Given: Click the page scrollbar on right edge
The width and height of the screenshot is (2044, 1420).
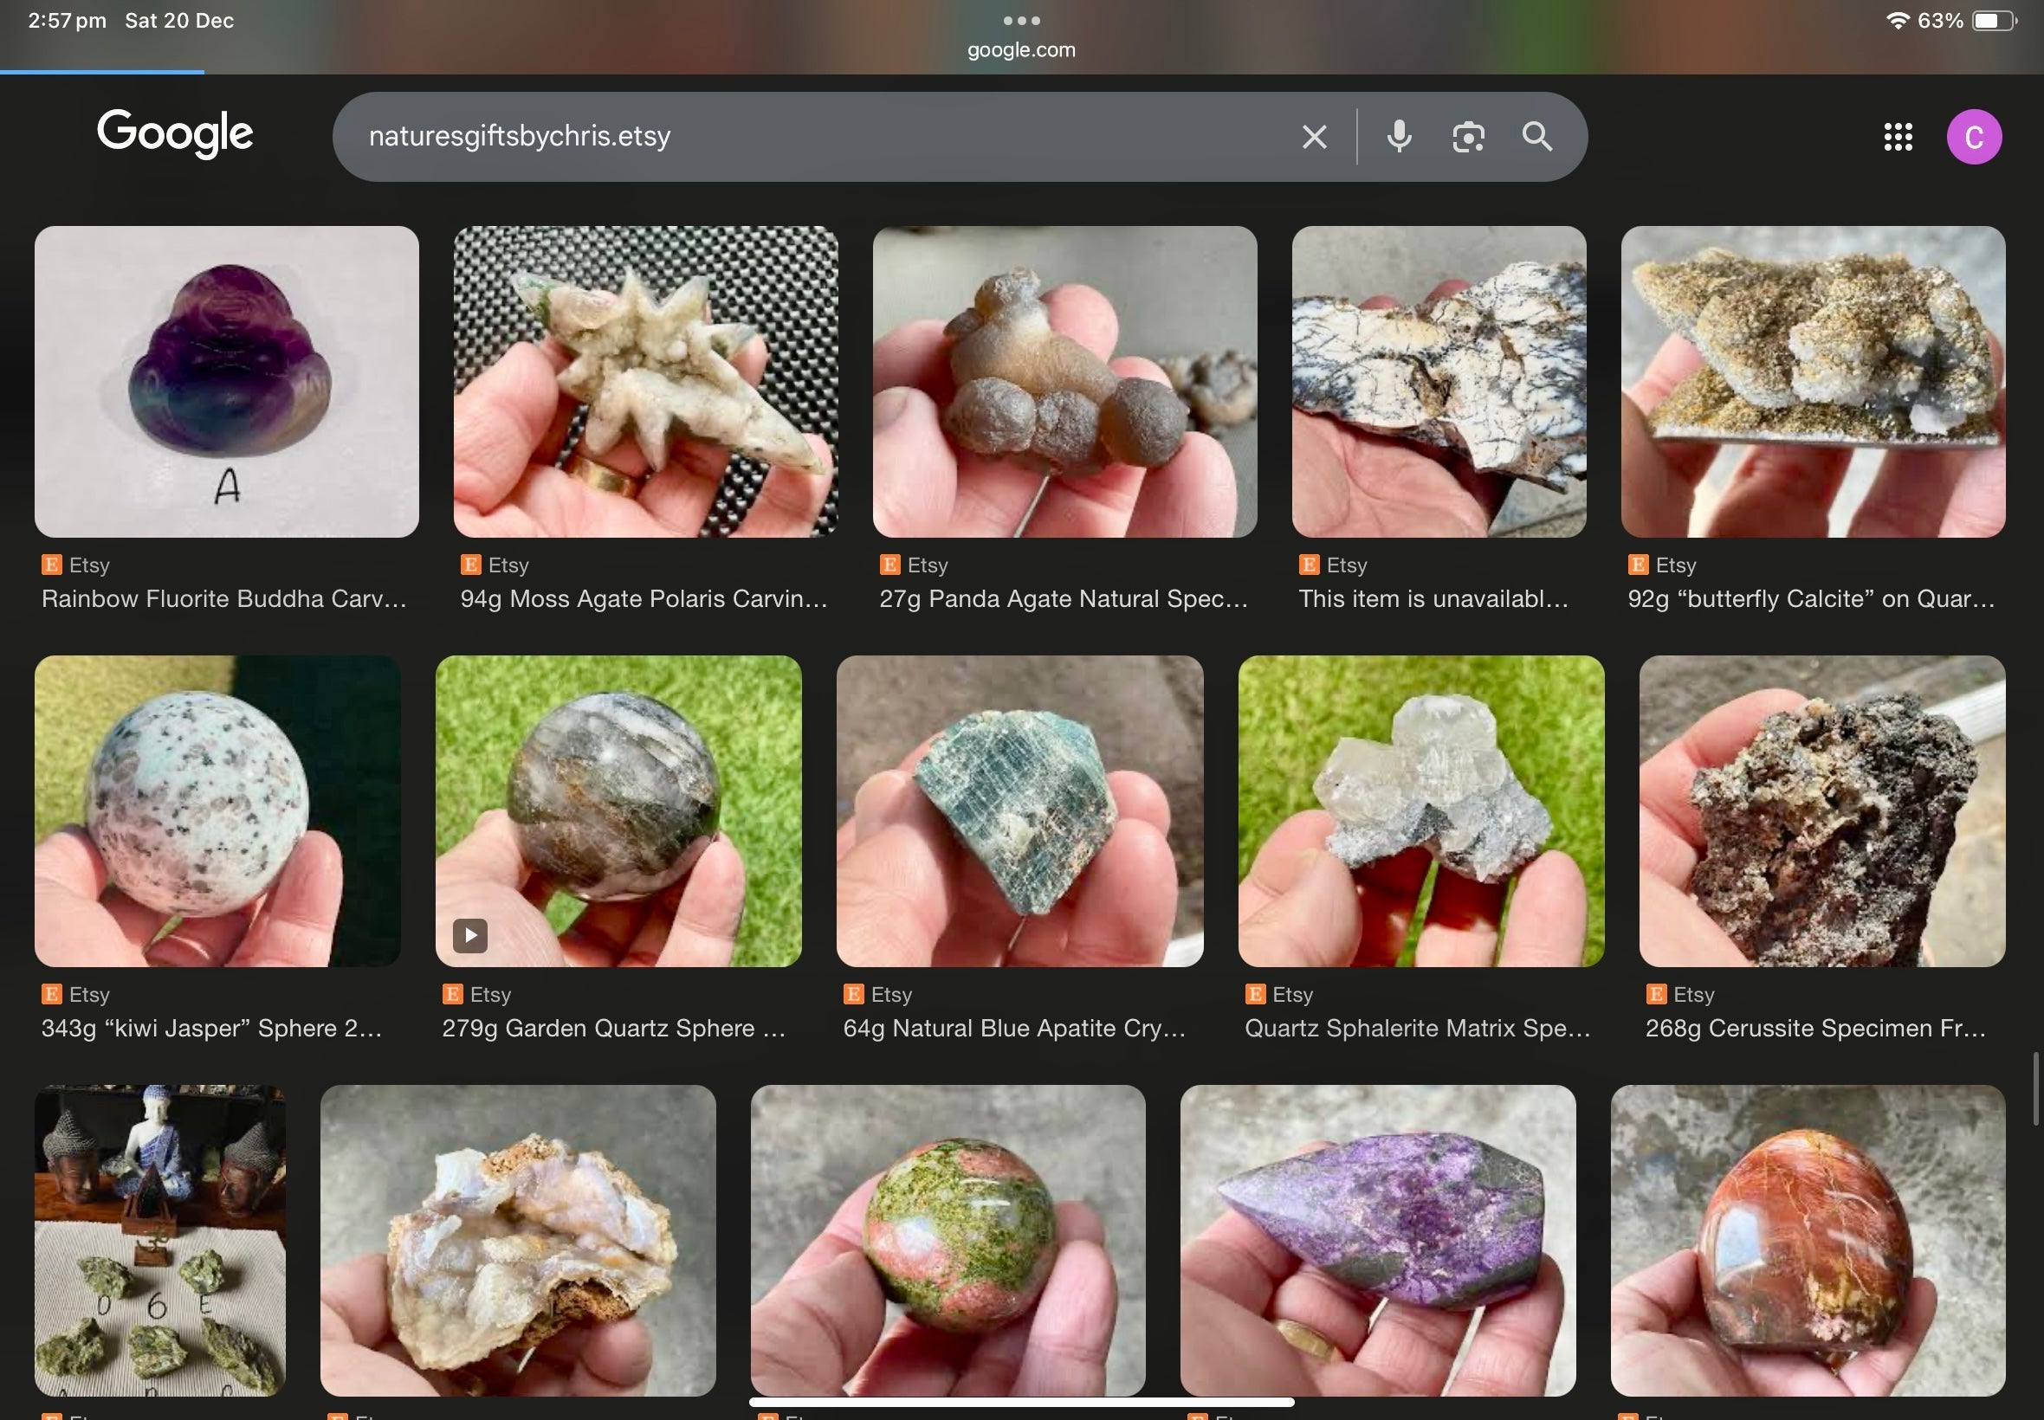Looking at the screenshot, I should click(x=2035, y=1088).
